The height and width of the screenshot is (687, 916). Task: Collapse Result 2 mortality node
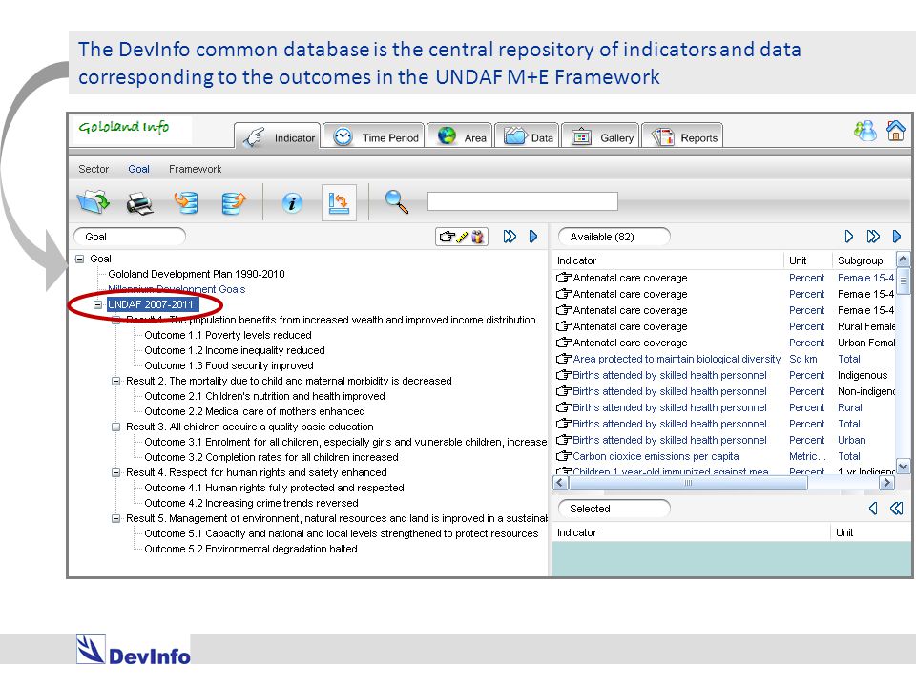pyautogui.click(x=116, y=381)
